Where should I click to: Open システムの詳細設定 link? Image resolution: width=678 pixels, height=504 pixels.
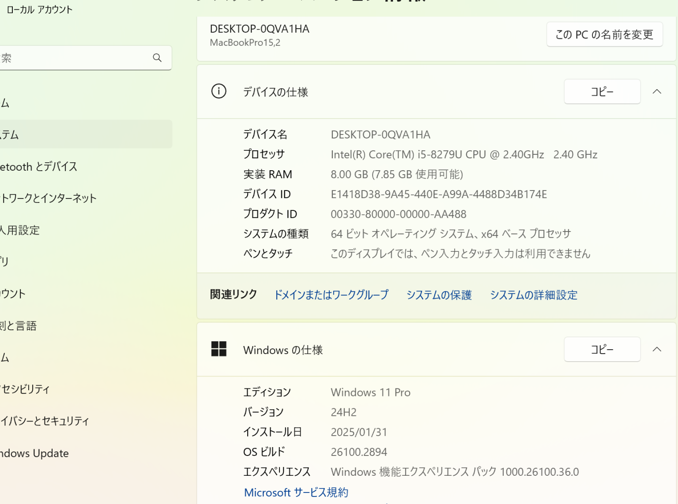tap(533, 295)
